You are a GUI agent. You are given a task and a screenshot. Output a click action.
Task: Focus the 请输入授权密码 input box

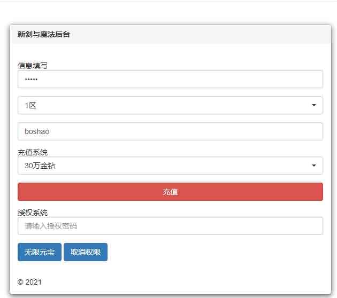coord(170,226)
